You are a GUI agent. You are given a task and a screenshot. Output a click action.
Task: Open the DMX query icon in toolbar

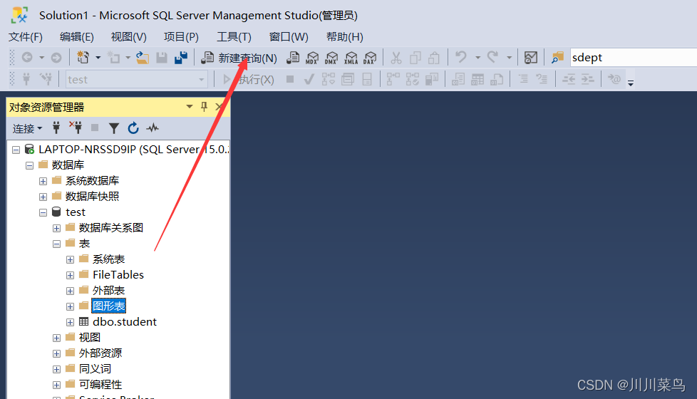[331, 58]
